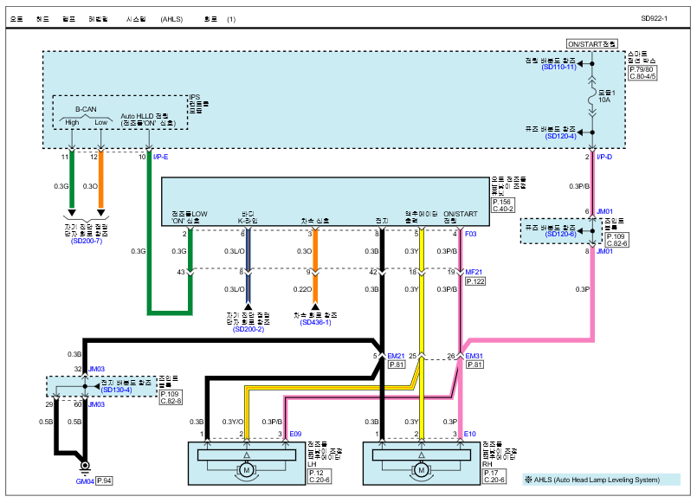This screenshot has width=697, height=503.
Task: Open page reference P.109 C.82-6
Action: click(x=617, y=240)
